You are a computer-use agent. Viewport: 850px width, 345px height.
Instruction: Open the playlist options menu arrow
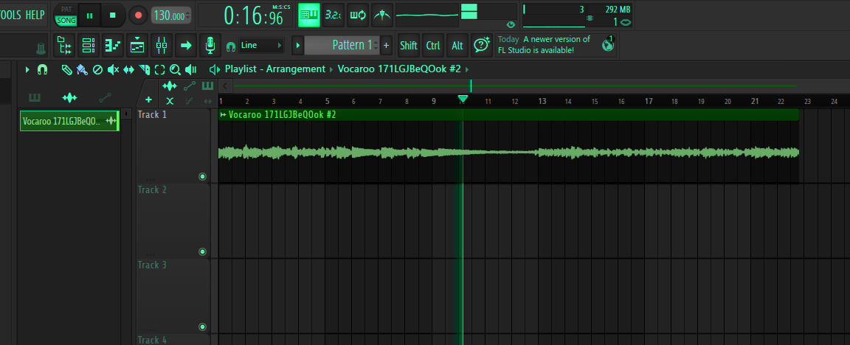tap(27, 69)
